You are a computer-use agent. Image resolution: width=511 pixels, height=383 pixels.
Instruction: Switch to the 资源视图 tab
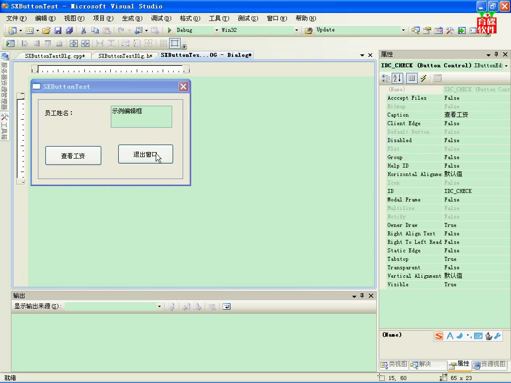[x=489, y=365]
